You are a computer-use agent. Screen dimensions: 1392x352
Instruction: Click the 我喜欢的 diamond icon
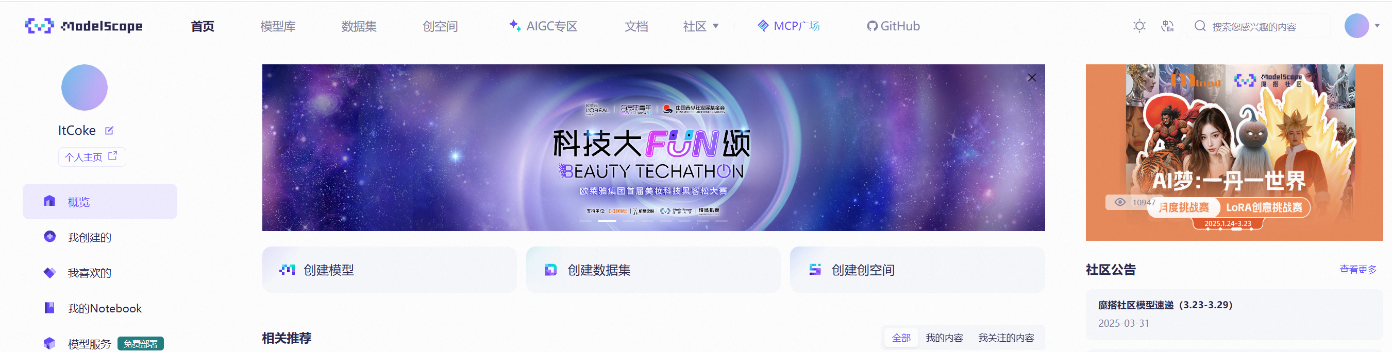[49, 272]
